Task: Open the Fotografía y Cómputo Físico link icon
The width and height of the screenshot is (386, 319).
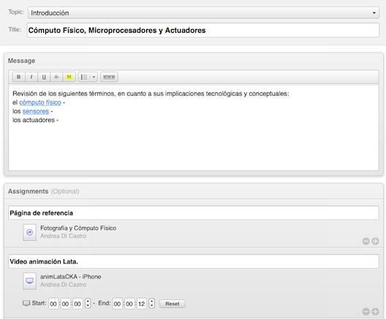Action: 29,232
